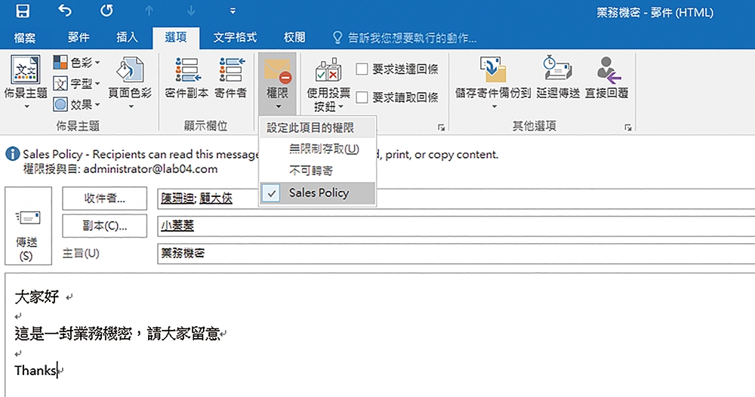Enable 要求讀取回條 checkbox

coord(362,97)
